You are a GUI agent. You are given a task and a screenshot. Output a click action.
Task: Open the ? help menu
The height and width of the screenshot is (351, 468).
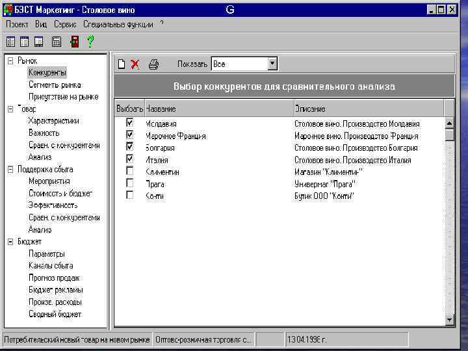[x=162, y=23]
